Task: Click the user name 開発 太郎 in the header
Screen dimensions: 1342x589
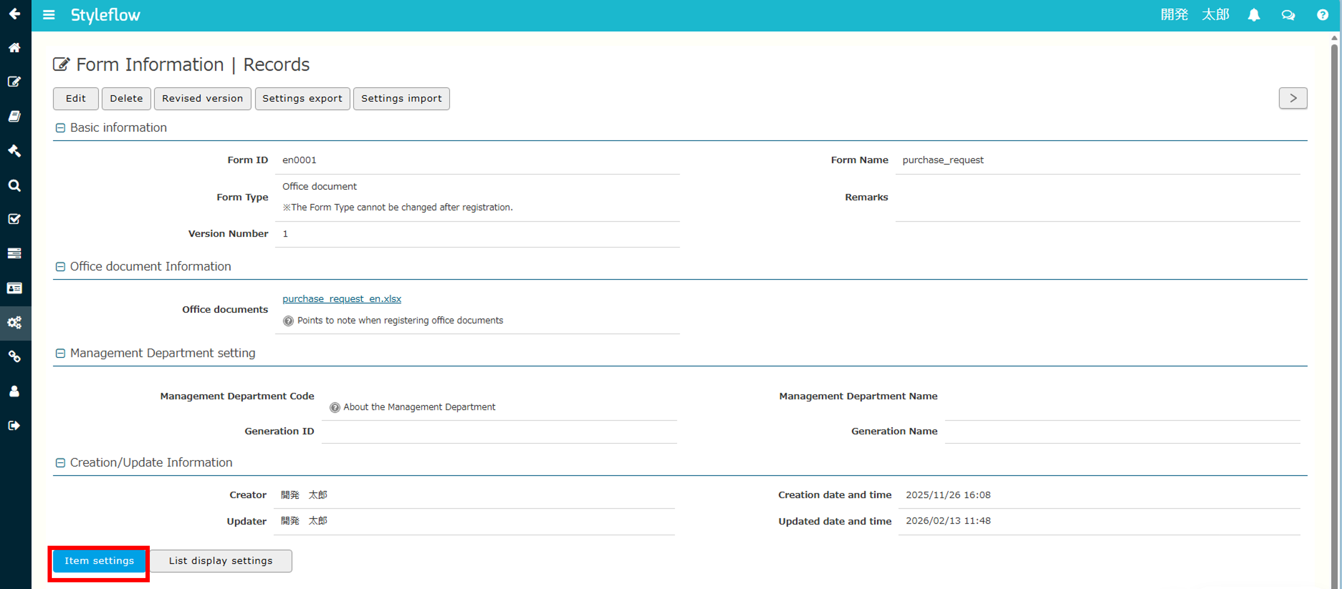Action: 1195,15
